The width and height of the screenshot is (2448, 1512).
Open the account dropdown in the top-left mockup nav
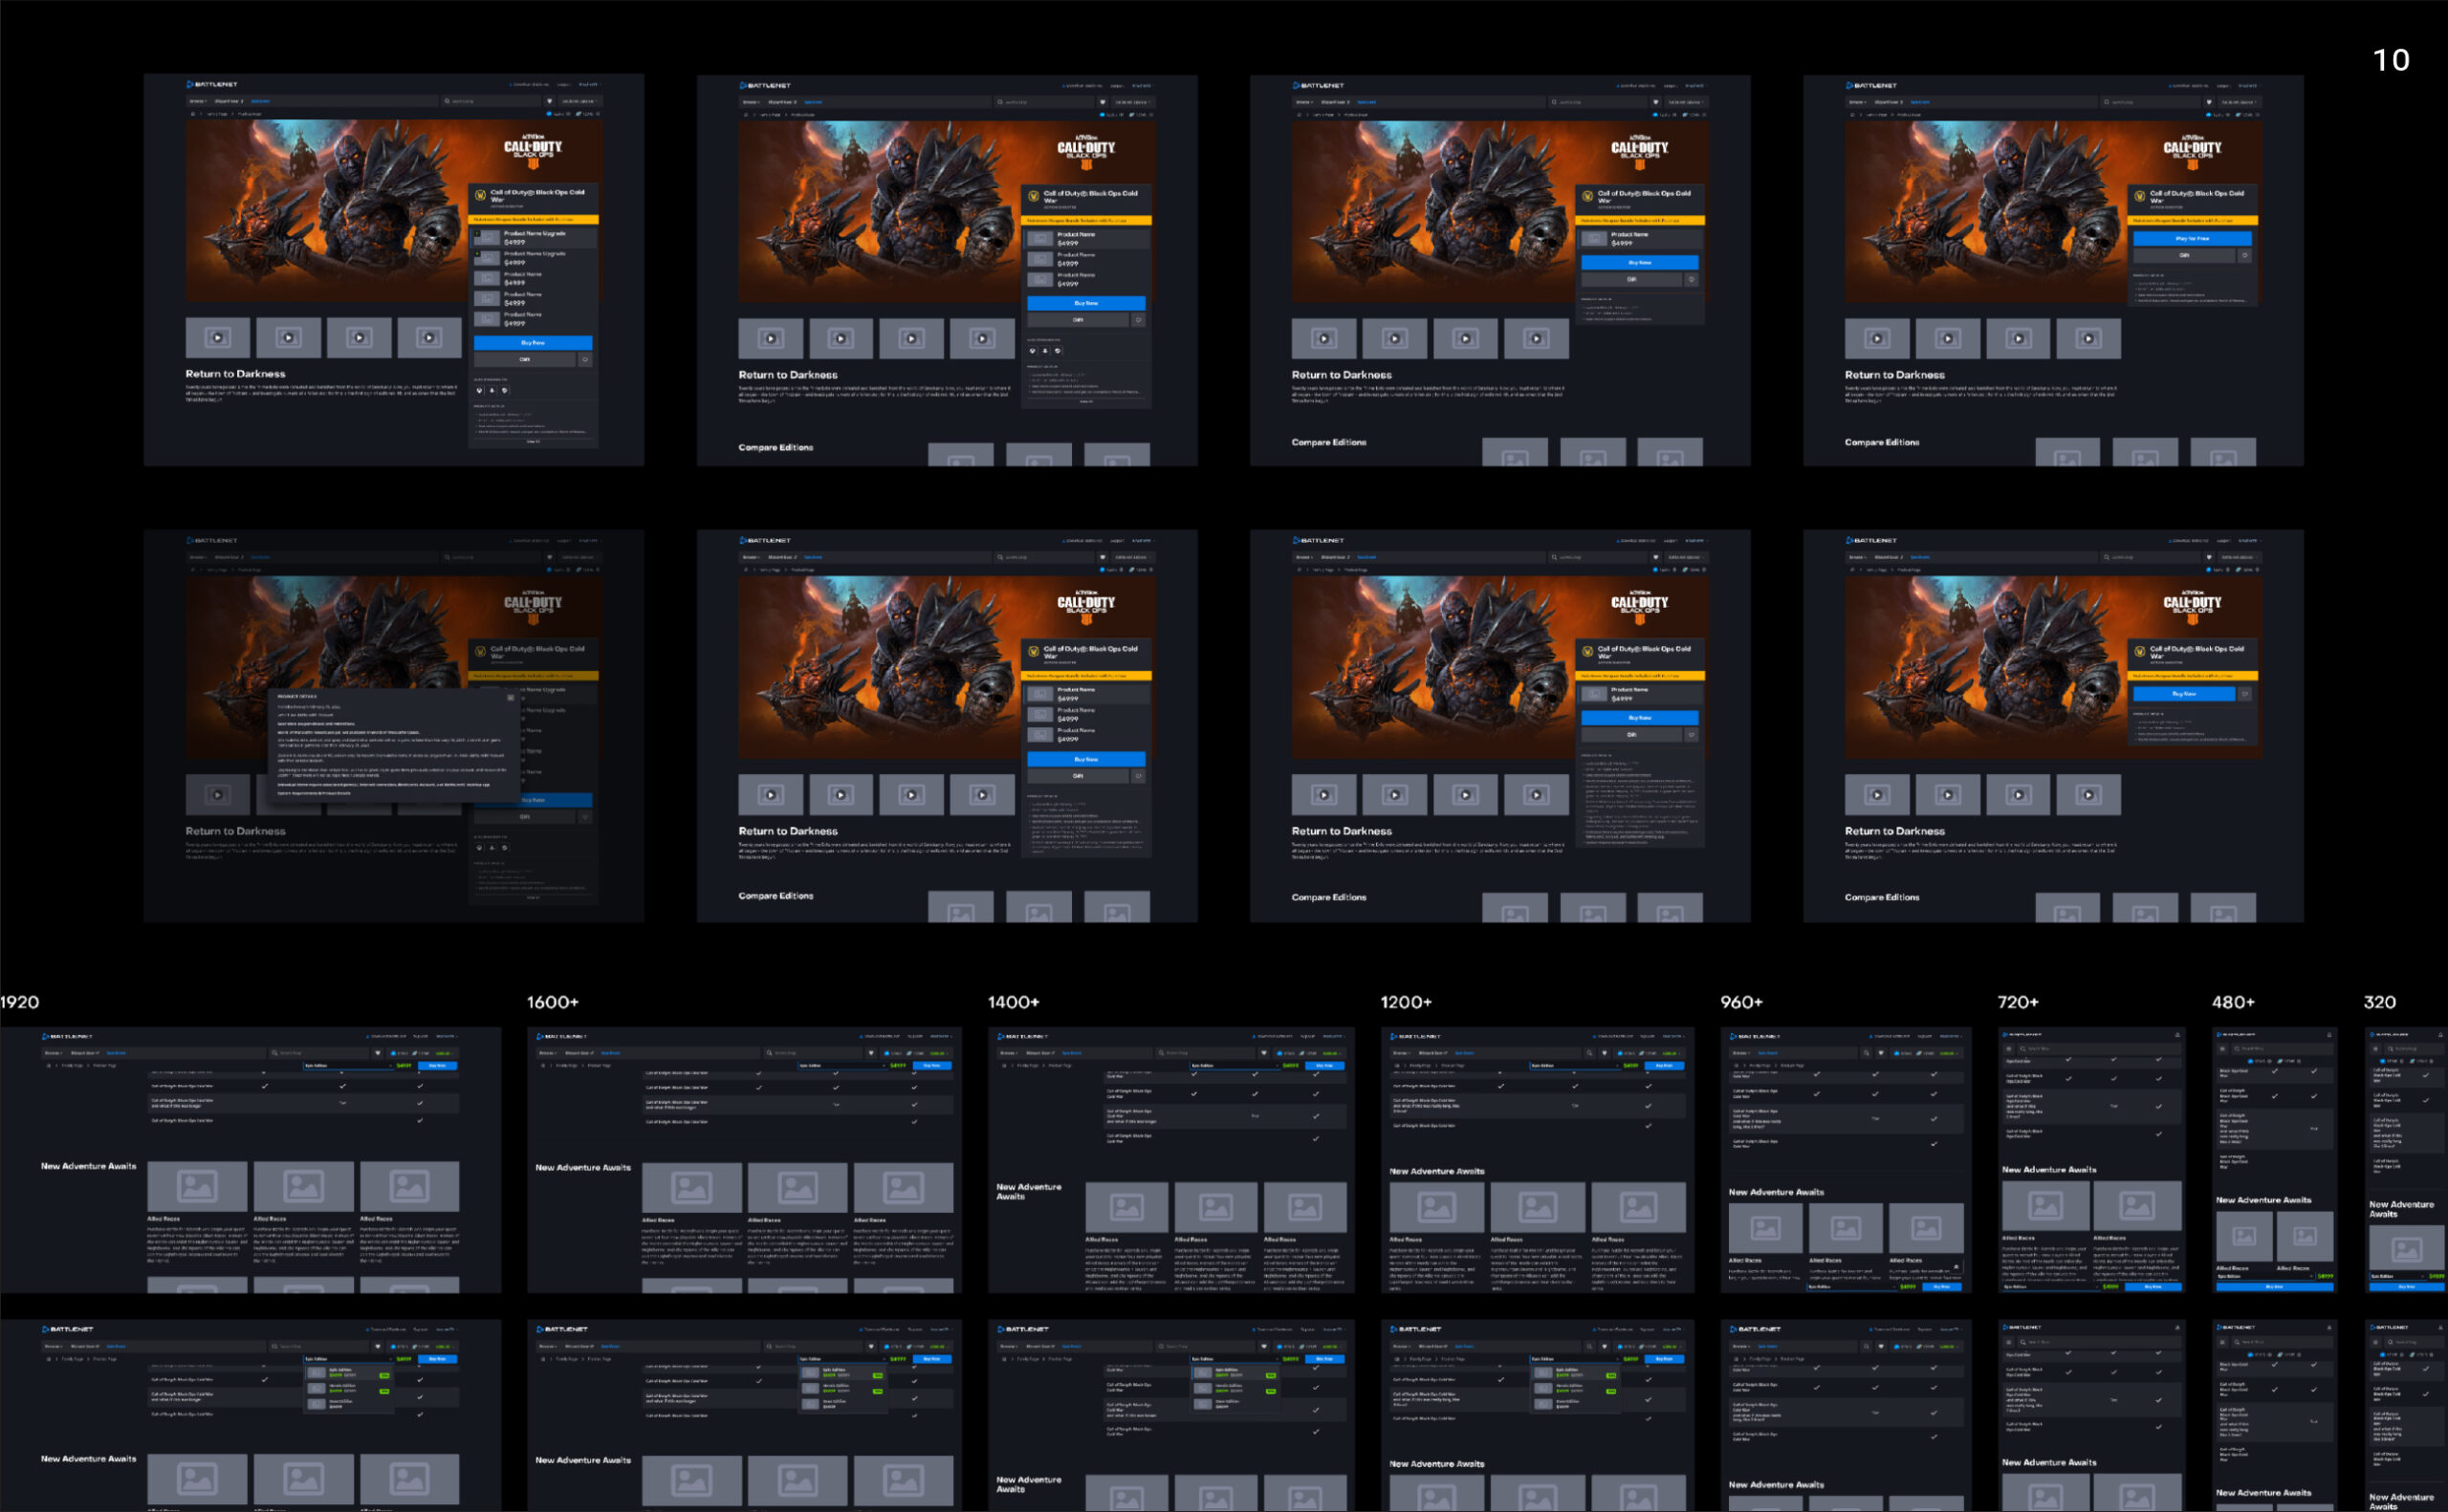pos(579,101)
